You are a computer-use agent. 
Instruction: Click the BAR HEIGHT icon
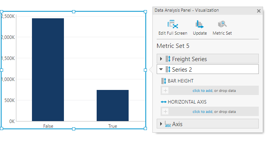click(164, 81)
